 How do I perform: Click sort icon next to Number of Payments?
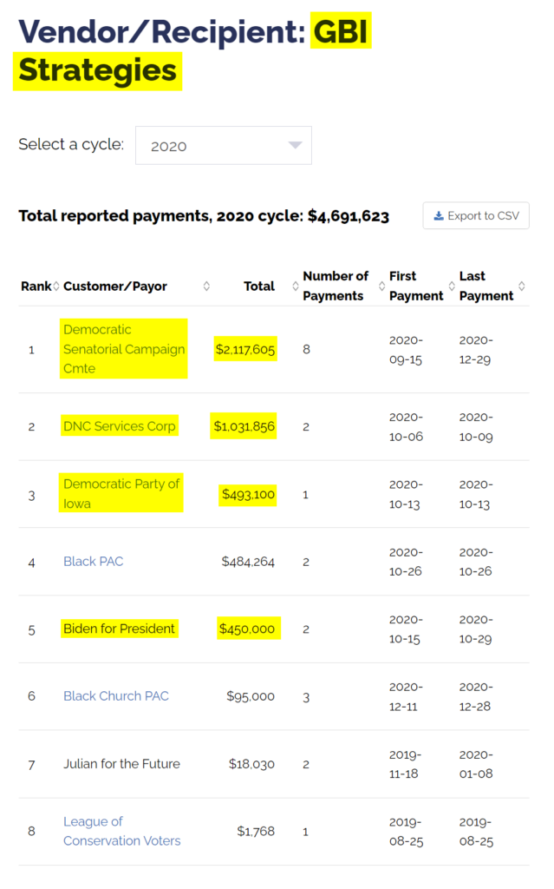[x=381, y=286]
